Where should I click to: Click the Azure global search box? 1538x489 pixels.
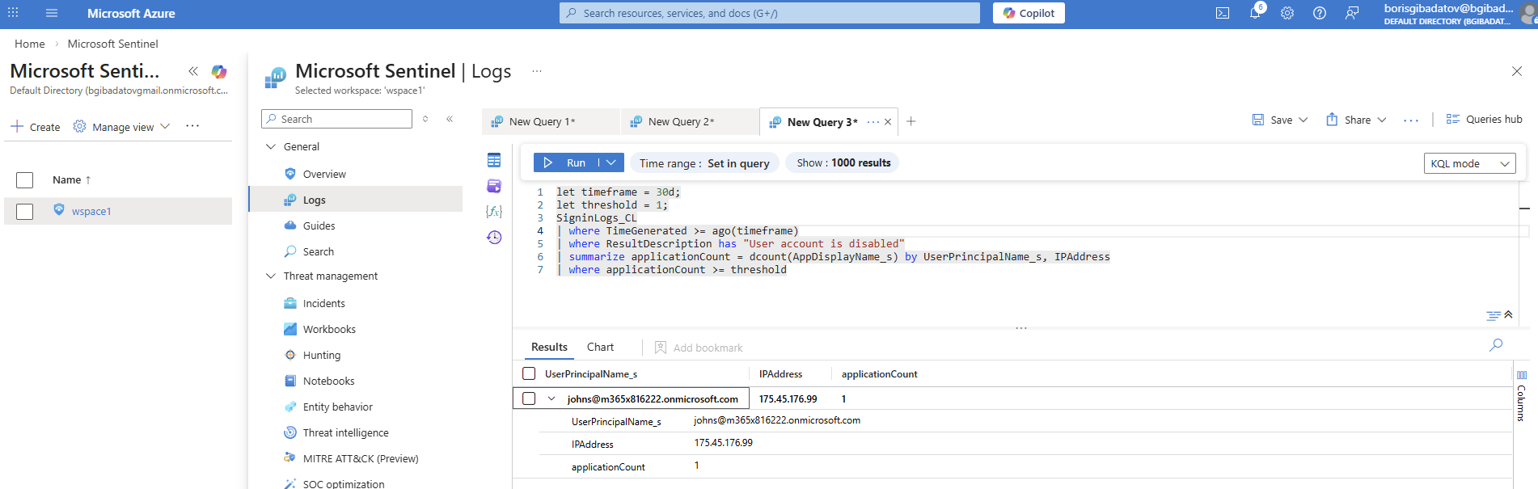point(769,13)
